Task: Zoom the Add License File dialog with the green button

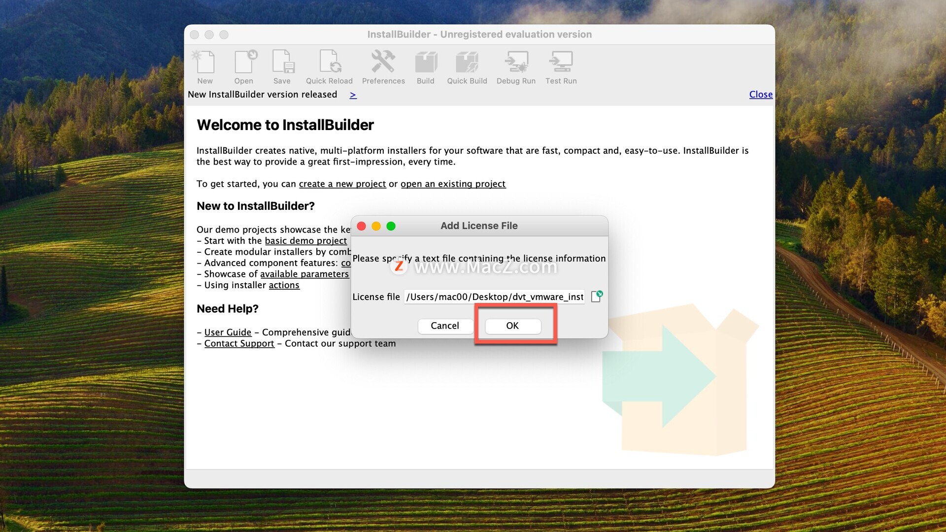Action: click(x=391, y=226)
